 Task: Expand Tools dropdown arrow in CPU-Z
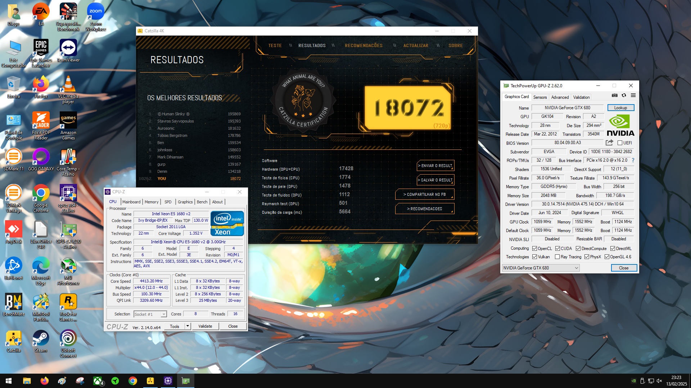188,326
